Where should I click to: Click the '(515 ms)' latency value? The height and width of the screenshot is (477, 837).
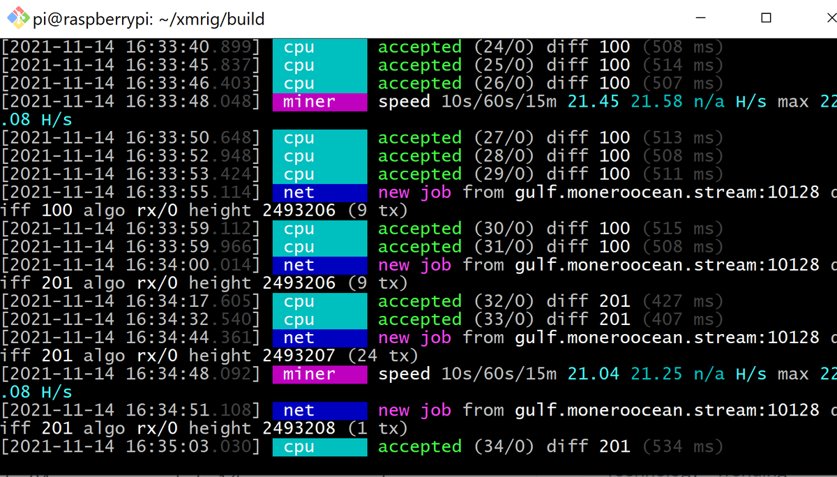pos(683,229)
